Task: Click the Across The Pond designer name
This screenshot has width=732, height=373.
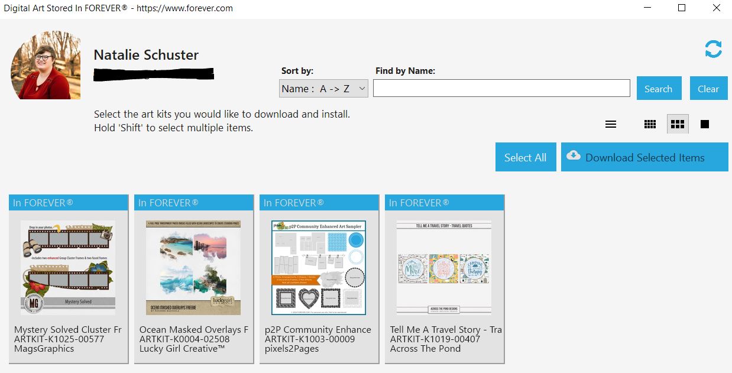Action: tap(425, 349)
